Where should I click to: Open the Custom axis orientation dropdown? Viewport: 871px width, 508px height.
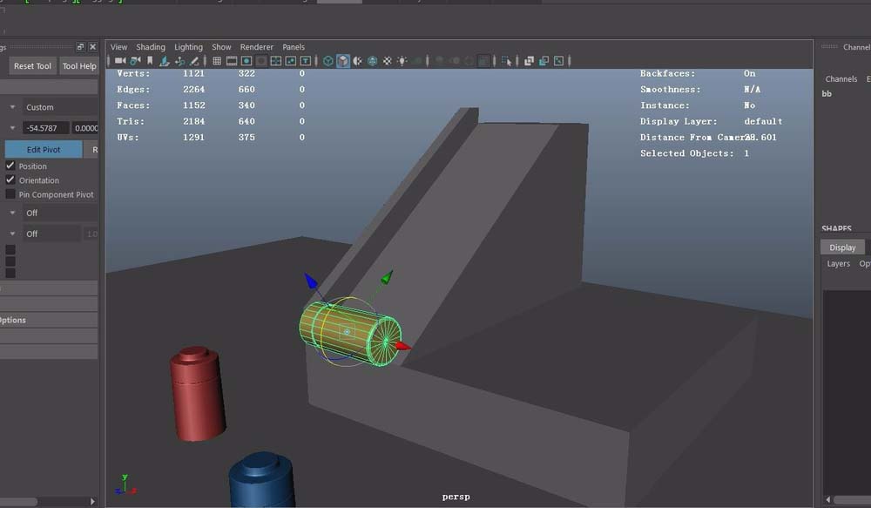pyautogui.click(x=60, y=107)
